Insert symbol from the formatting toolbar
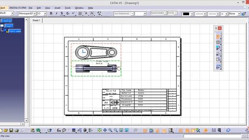This screenshot has width=249, height=140. [x=99, y=14]
